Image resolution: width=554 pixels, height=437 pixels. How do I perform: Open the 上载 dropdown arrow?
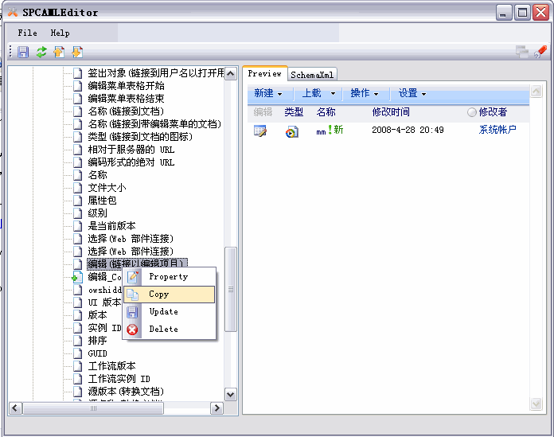pyautogui.click(x=333, y=94)
